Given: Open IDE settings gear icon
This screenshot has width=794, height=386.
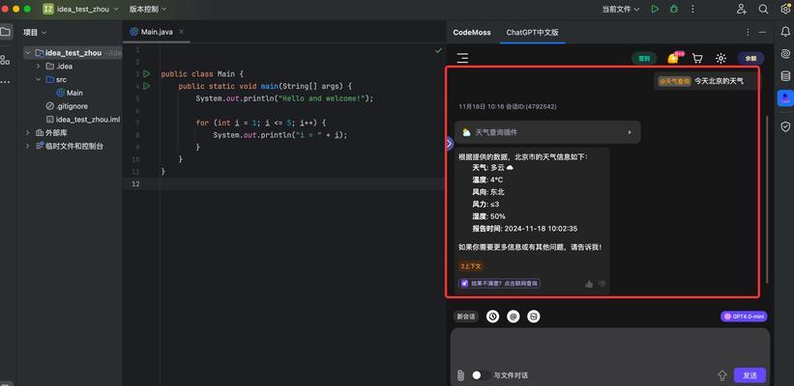Looking at the screenshot, I should (785, 9).
